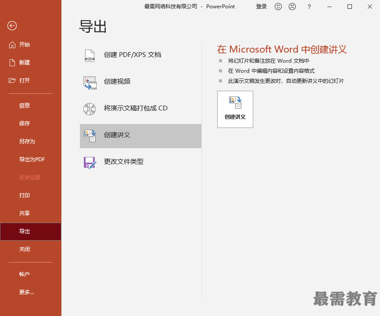Select 创建 PDF/XPS 文档 option
The height and width of the screenshot is (316, 380).
click(140, 55)
